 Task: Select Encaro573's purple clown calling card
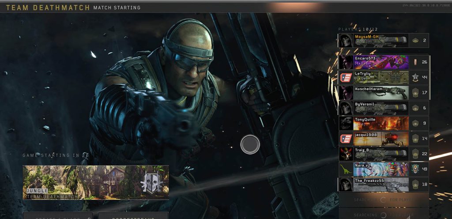(381, 62)
